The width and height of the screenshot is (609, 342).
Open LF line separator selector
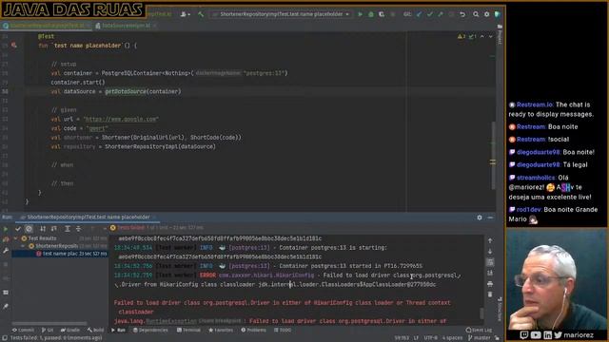[416, 338]
